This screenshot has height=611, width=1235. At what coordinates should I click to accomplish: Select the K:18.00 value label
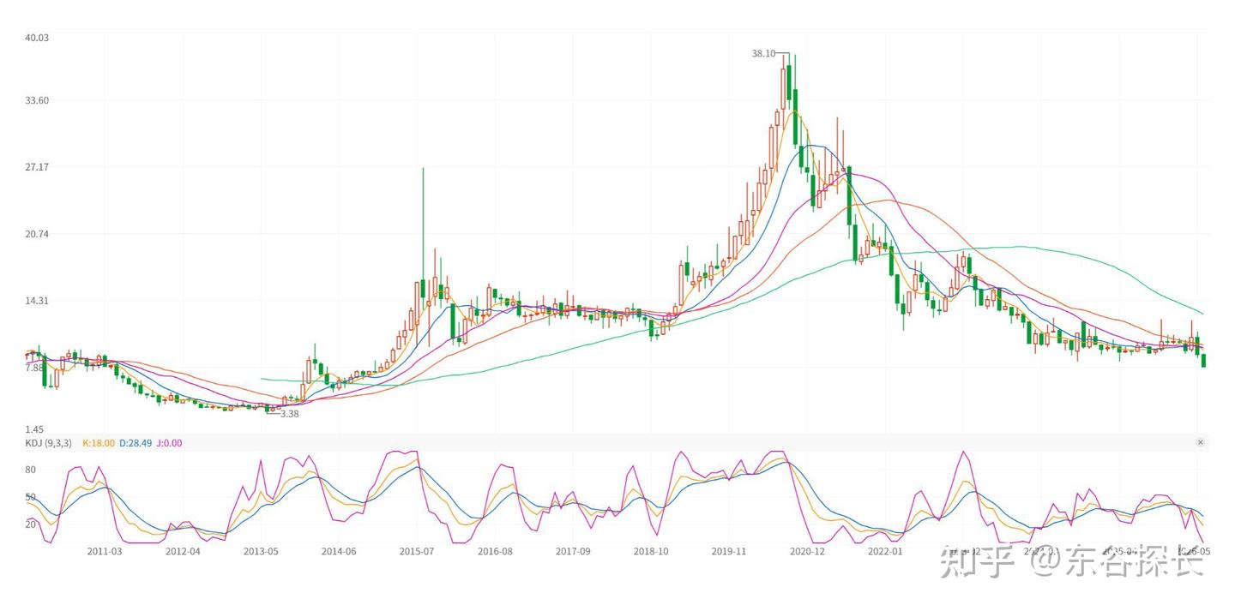pyautogui.click(x=98, y=443)
